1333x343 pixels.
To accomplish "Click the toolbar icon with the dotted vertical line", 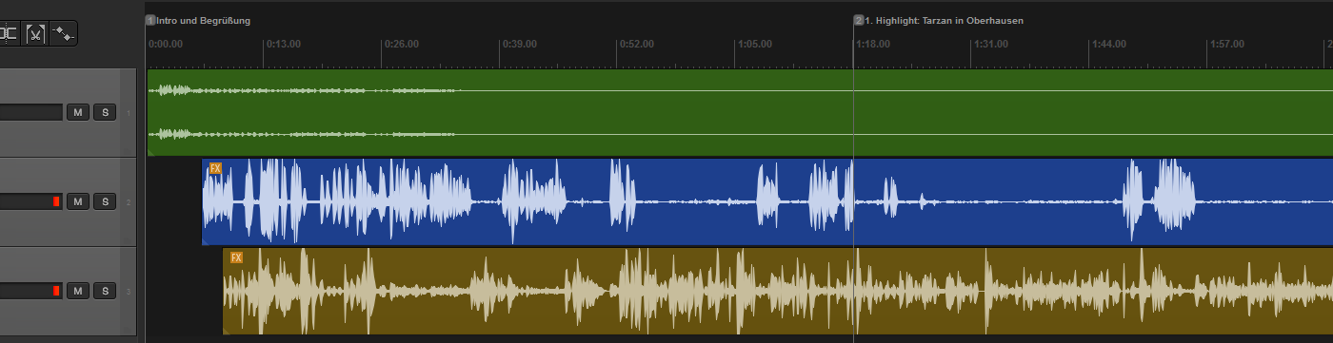I will point(9,34).
